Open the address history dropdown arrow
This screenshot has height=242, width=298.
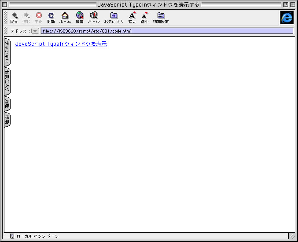click(35, 31)
